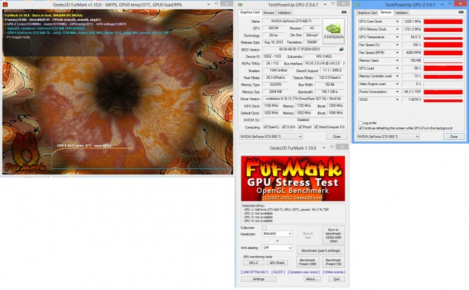Click Benchmark (user's settings) button
469x290 pixels.
pyautogui.click(x=320, y=250)
